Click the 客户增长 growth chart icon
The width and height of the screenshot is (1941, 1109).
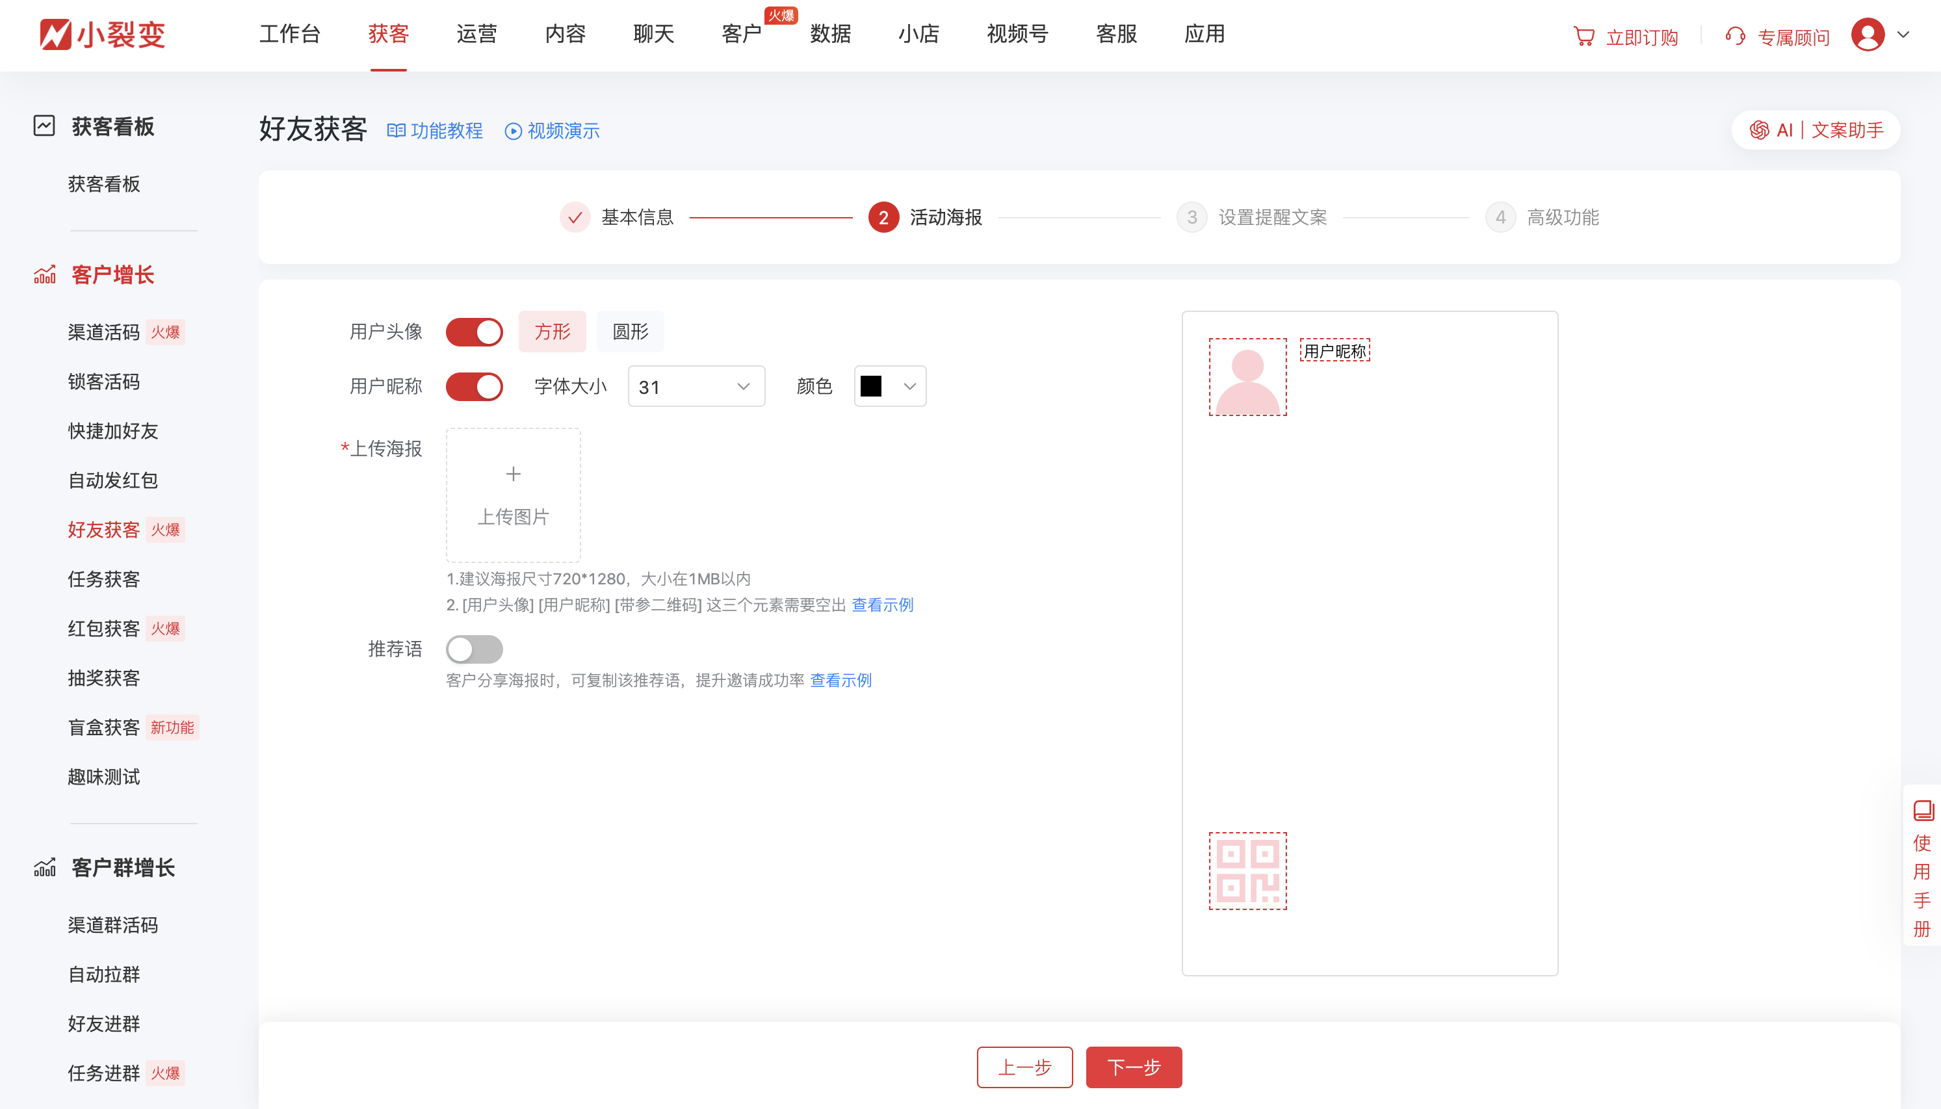pos(45,275)
